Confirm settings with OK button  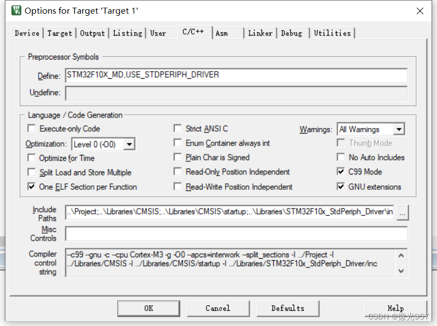point(149,308)
